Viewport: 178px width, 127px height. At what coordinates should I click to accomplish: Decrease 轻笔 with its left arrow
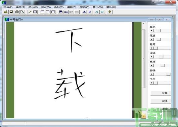click(152, 48)
